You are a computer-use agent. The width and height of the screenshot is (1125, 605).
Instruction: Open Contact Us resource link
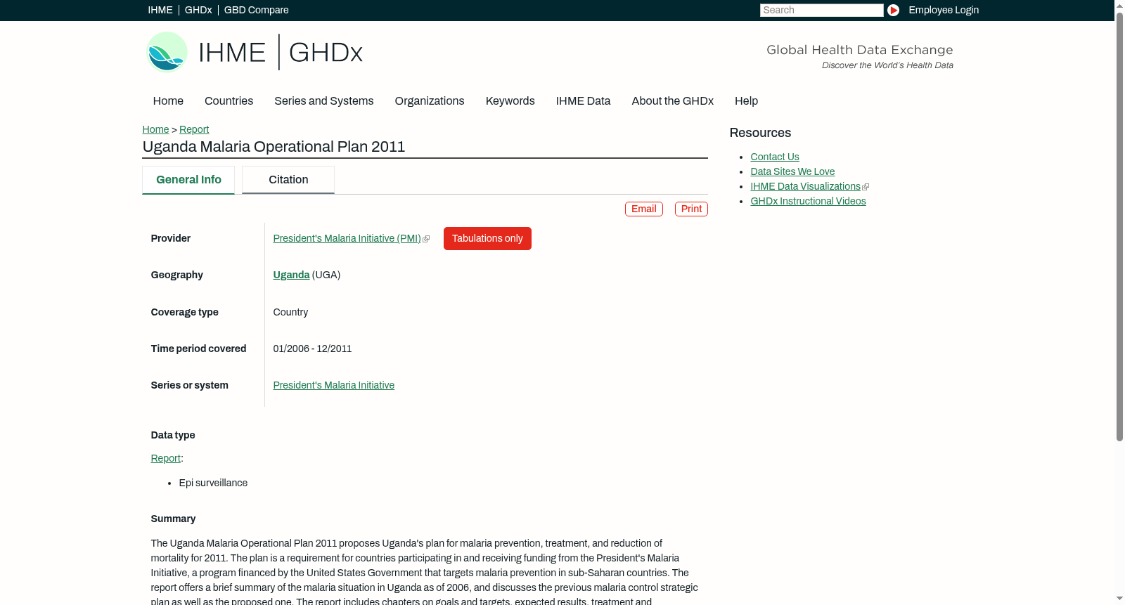tap(775, 157)
